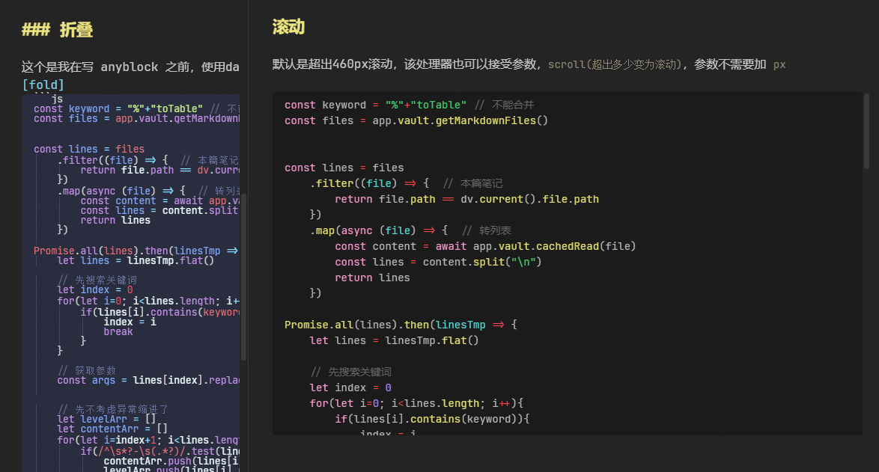Click the [fold] processor tag
879x472 pixels.
(43, 85)
